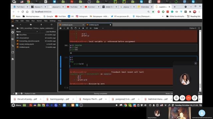Open the Tabs menu in JupyterLab
213x119 pixels.
click(46, 21)
